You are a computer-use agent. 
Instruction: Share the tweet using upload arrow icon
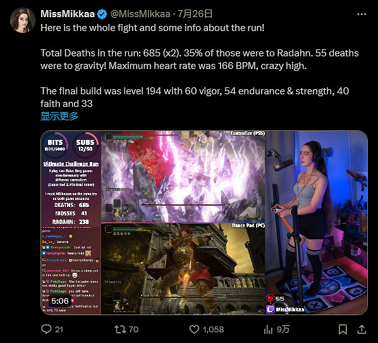[x=362, y=329]
